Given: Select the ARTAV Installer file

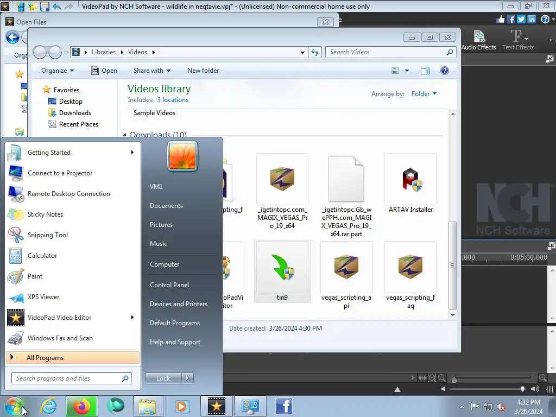Looking at the screenshot, I should (x=410, y=184).
